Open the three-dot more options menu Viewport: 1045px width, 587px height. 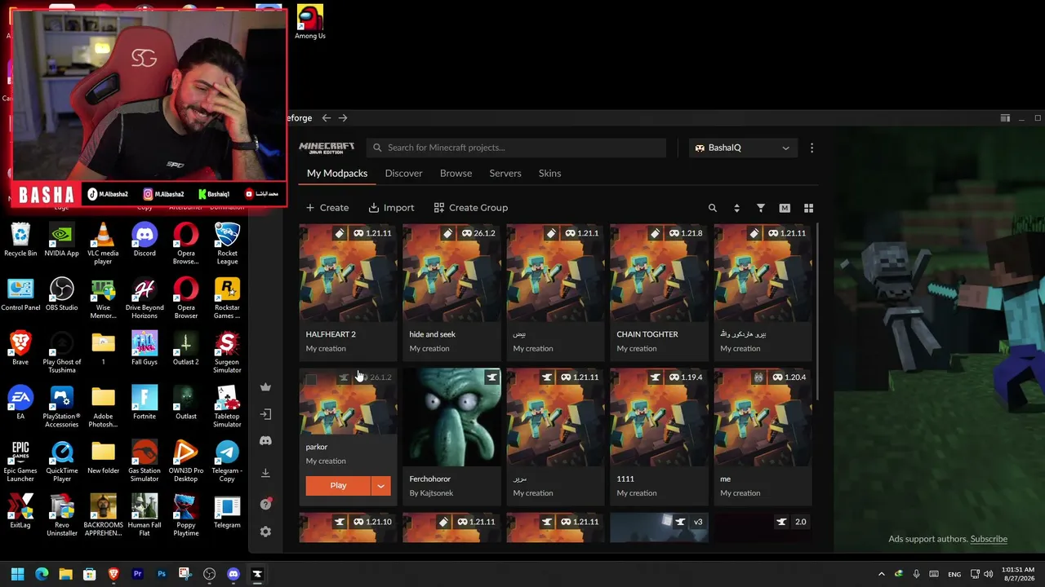coord(812,148)
